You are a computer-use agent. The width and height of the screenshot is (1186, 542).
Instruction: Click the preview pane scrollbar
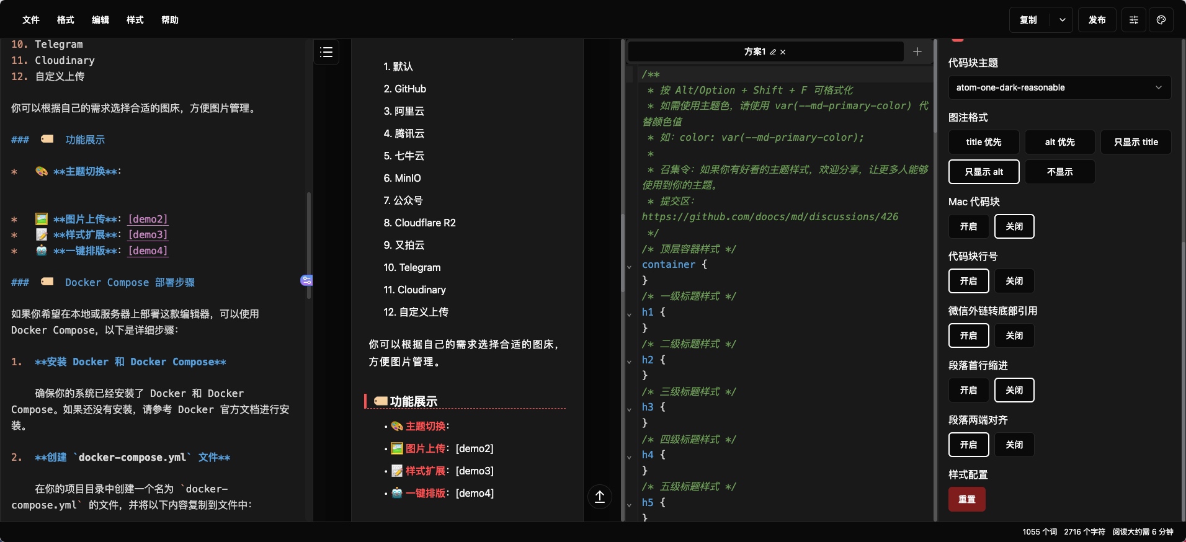click(x=623, y=253)
